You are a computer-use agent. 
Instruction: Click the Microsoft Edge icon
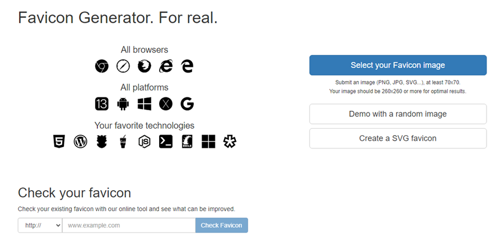187,66
